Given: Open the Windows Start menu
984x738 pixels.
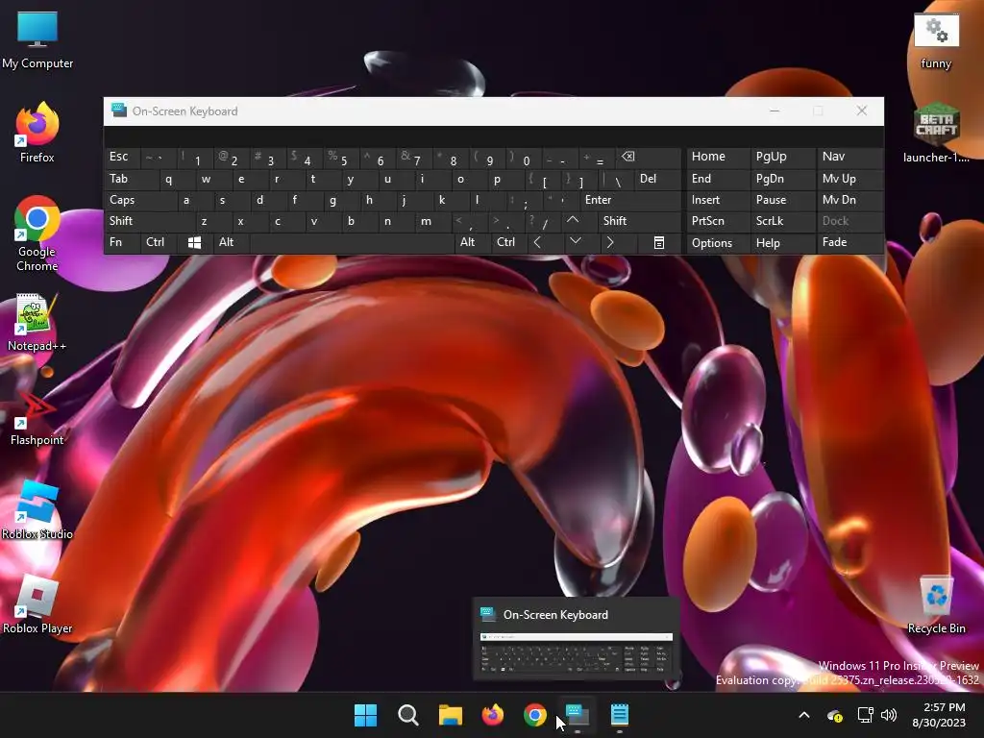Looking at the screenshot, I should pos(365,715).
